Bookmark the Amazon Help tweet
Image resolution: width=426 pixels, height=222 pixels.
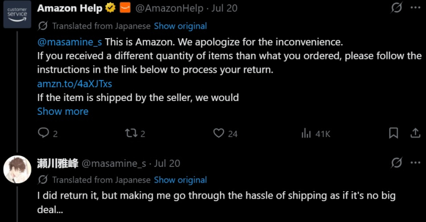coord(394,133)
